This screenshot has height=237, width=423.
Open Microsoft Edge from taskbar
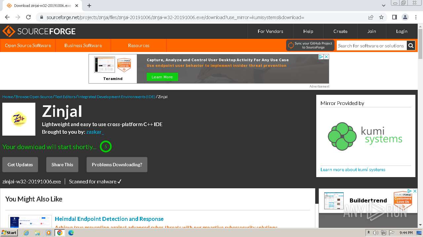coord(71,233)
